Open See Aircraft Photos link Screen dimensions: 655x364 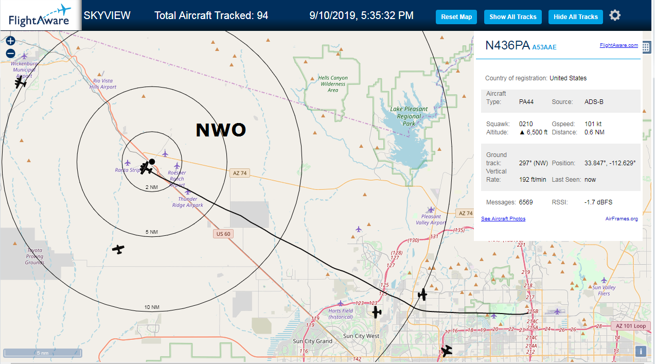[x=503, y=219]
